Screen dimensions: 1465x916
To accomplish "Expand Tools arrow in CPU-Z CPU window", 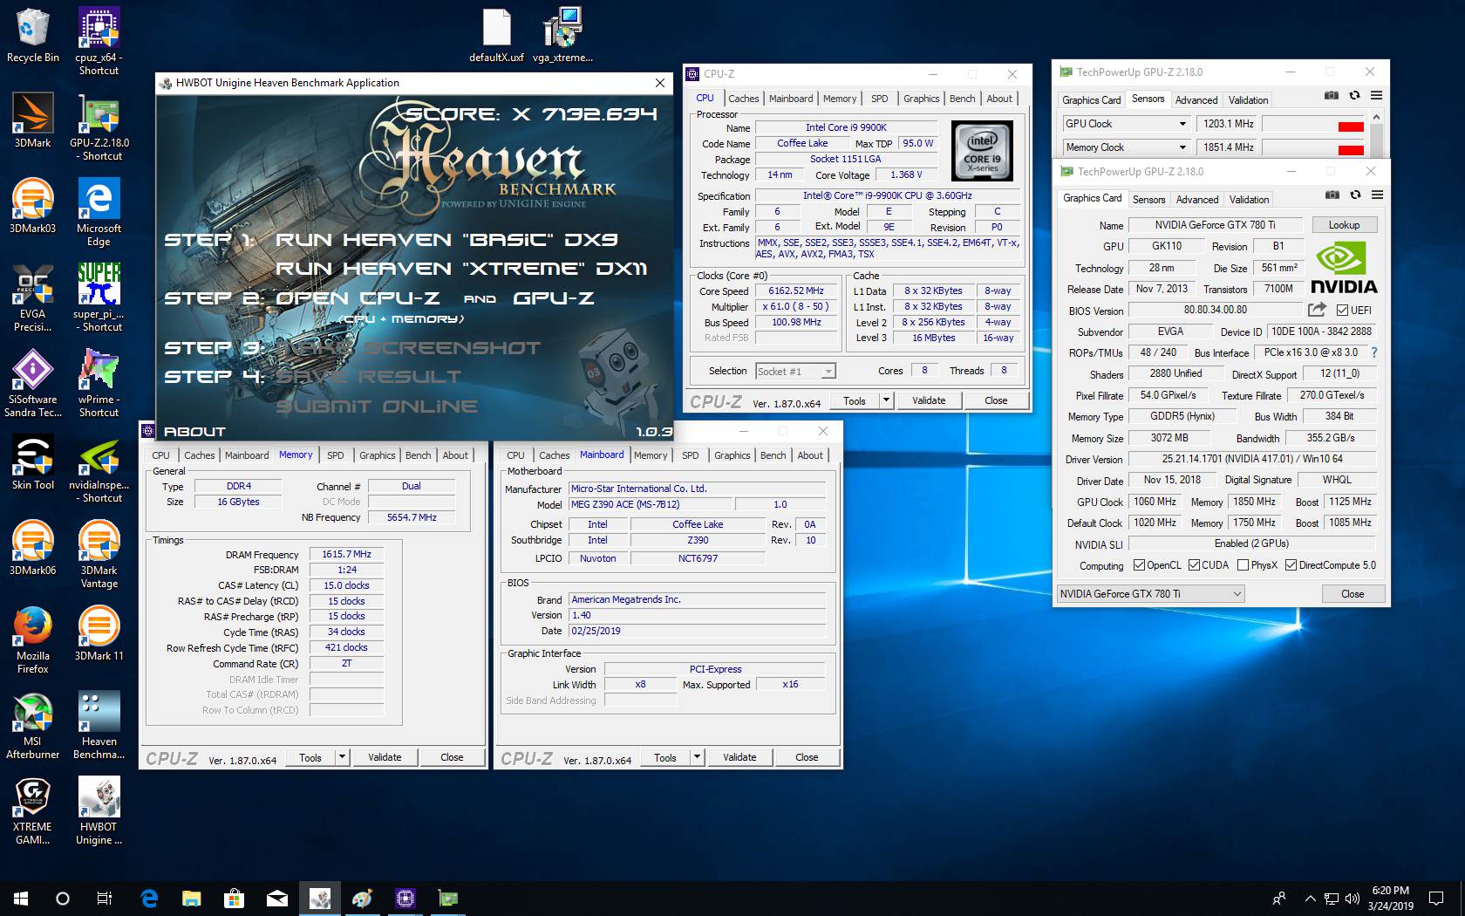I will click(886, 400).
